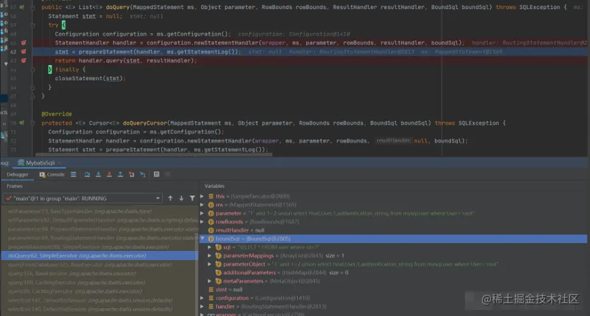
Task: Expand the 'parameterMappings' ArrayList field
Action: tap(210, 255)
